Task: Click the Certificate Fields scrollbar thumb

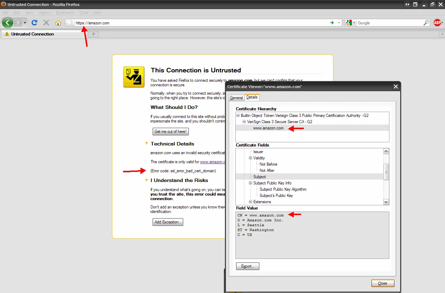Action: [x=386, y=172]
